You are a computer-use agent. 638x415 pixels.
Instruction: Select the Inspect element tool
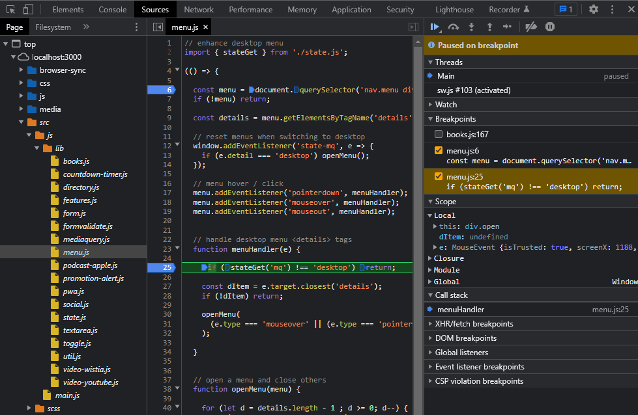tap(10, 9)
